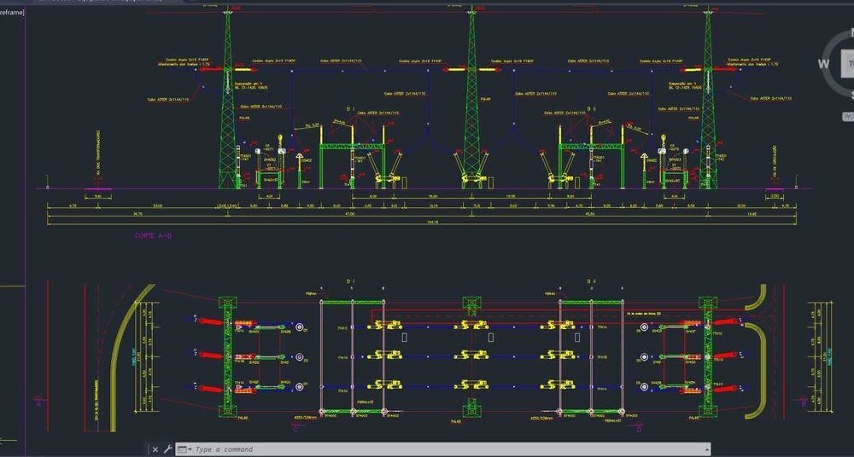Open the Wireframe visual style viewport control
Viewport: 854px width, 457px height.
click(11, 12)
